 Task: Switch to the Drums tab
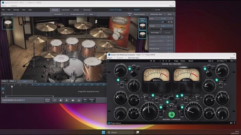[55, 10]
